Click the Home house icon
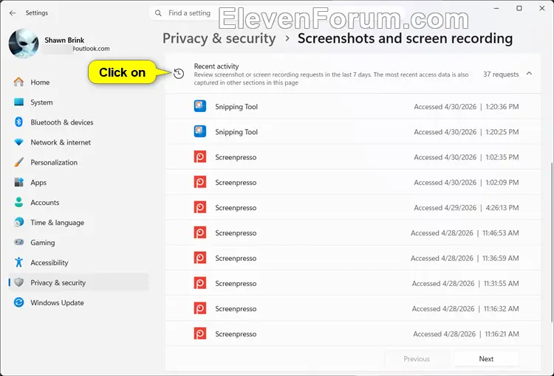Image resolution: width=554 pixels, height=376 pixels. (18, 82)
